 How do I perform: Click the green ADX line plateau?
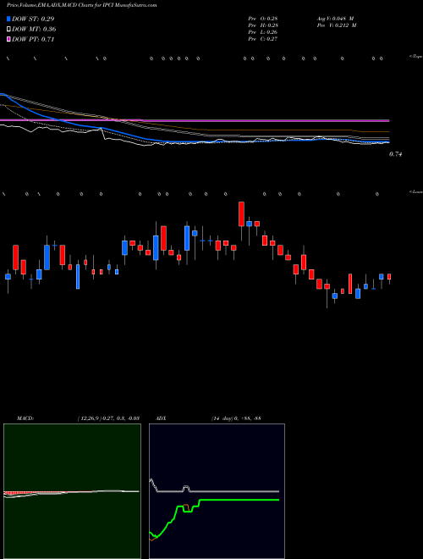(x=239, y=500)
